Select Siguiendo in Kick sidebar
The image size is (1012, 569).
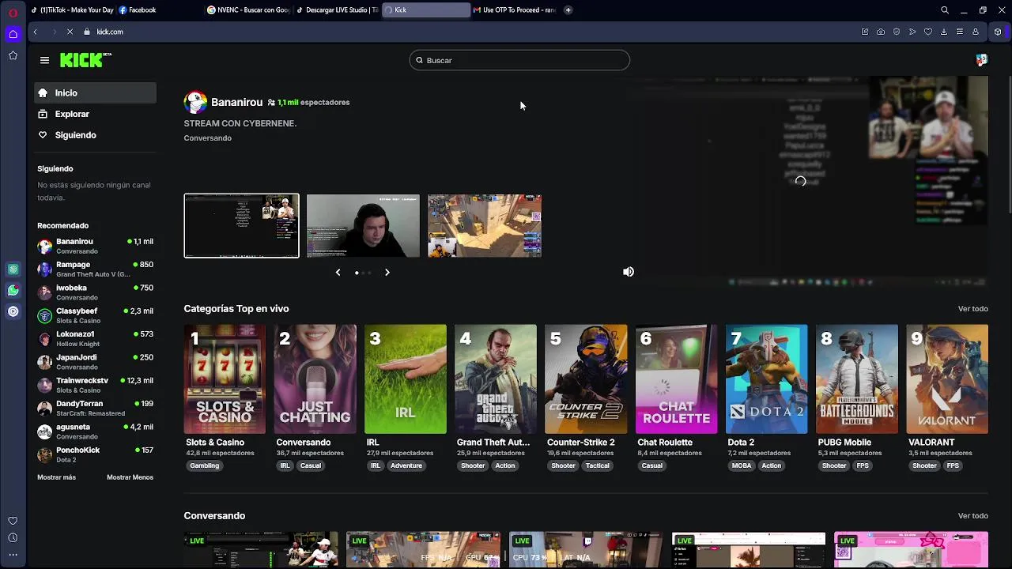[x=95, y=135]
